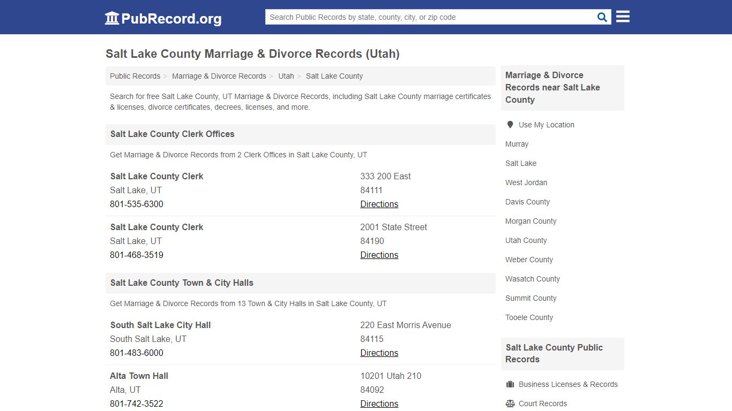
Task: Open Directions for 333 200 East clerk office
Action: pos(379,204)
